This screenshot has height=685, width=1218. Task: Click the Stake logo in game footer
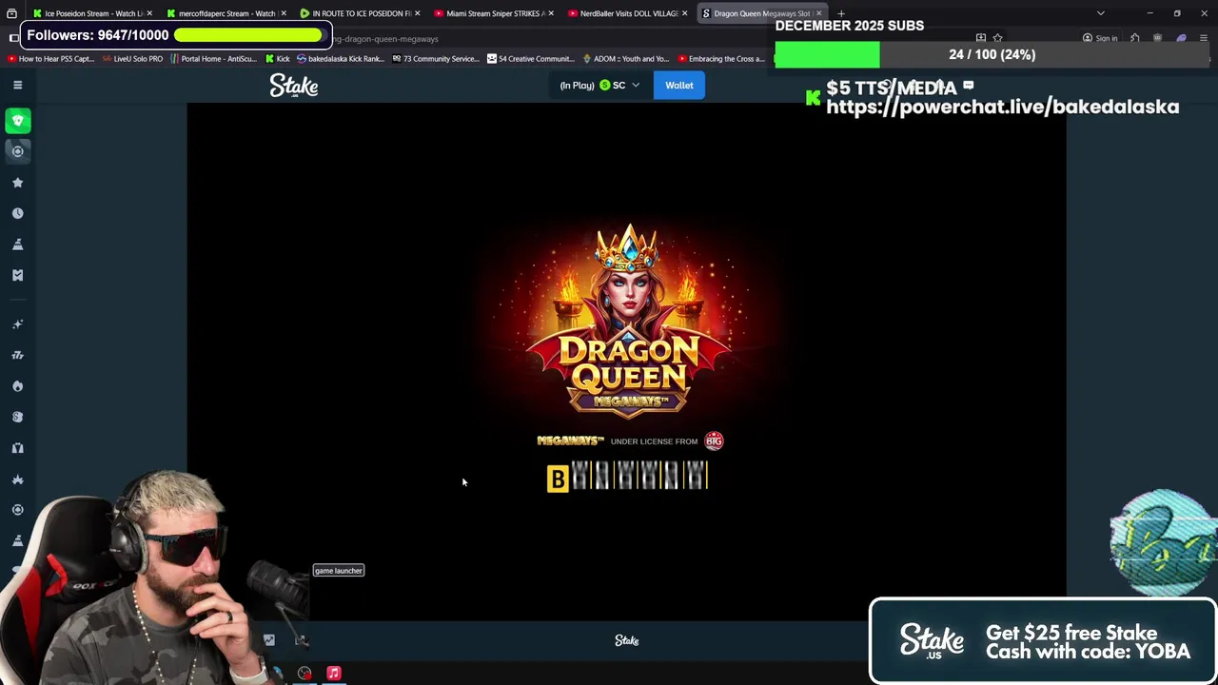(x=627, y=640)
